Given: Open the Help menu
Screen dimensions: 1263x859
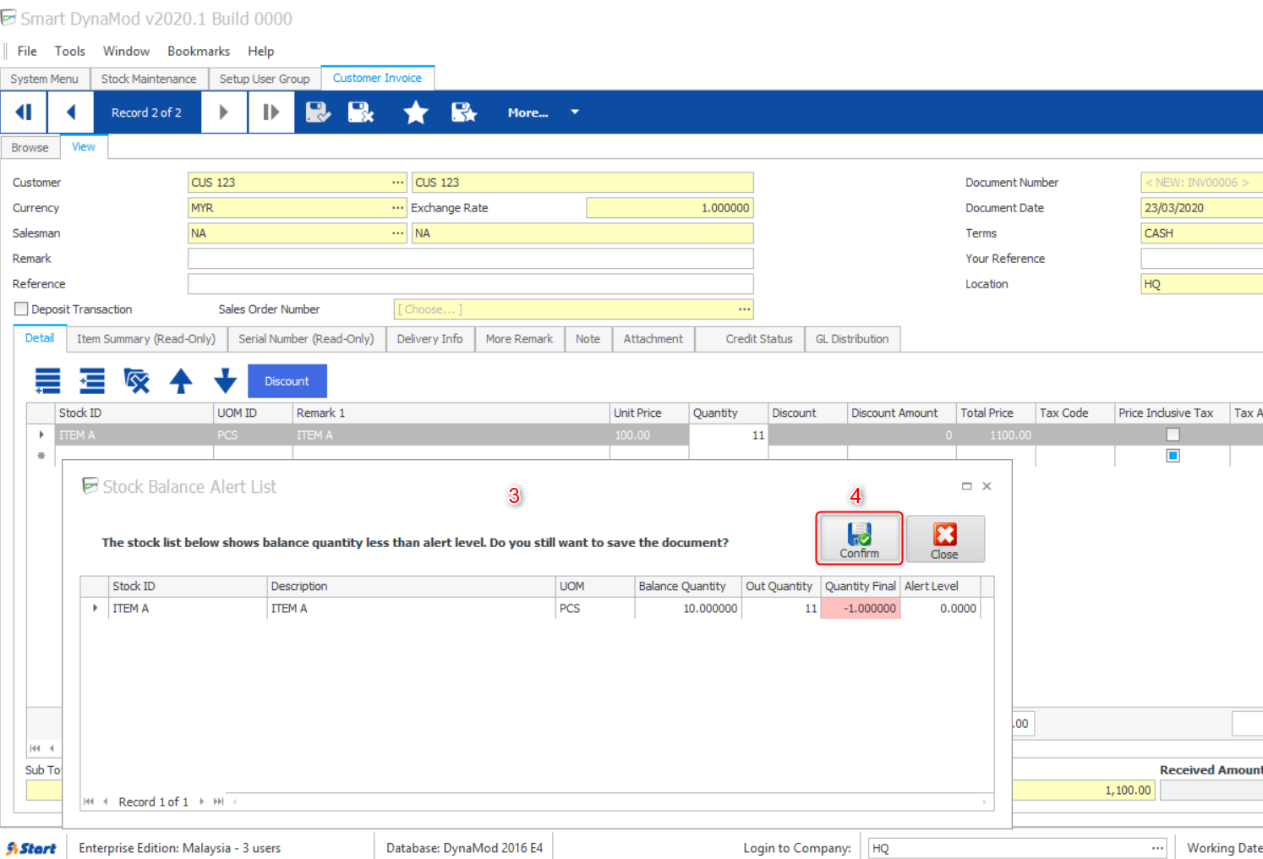Looking at the screenshot, I should coord(260,52).
